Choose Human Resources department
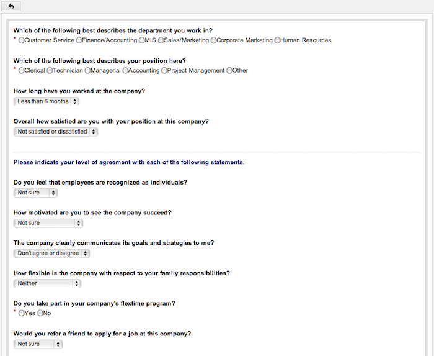The width and height of the screenshot is (434, 356). pos(277,40)
